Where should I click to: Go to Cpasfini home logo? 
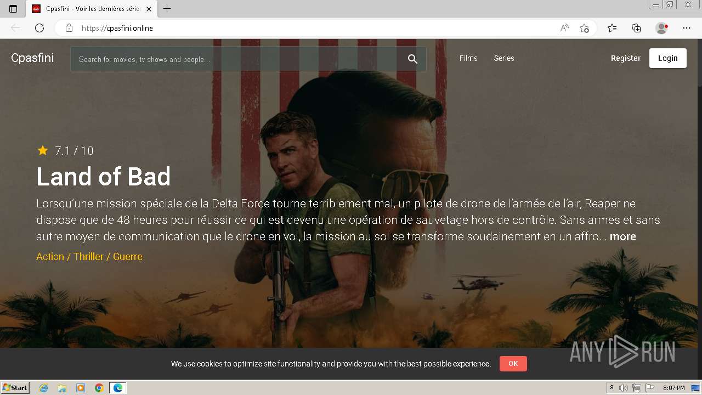pos(32,58)
